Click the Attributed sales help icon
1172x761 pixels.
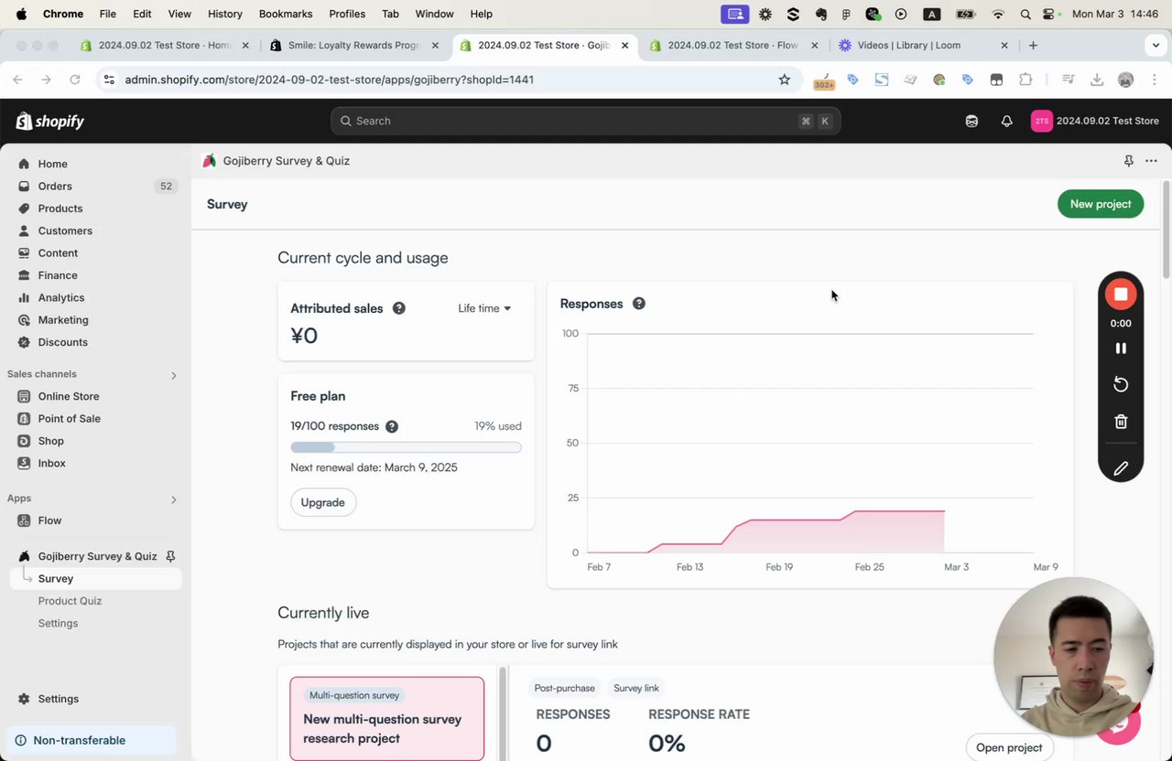(399, 308)
